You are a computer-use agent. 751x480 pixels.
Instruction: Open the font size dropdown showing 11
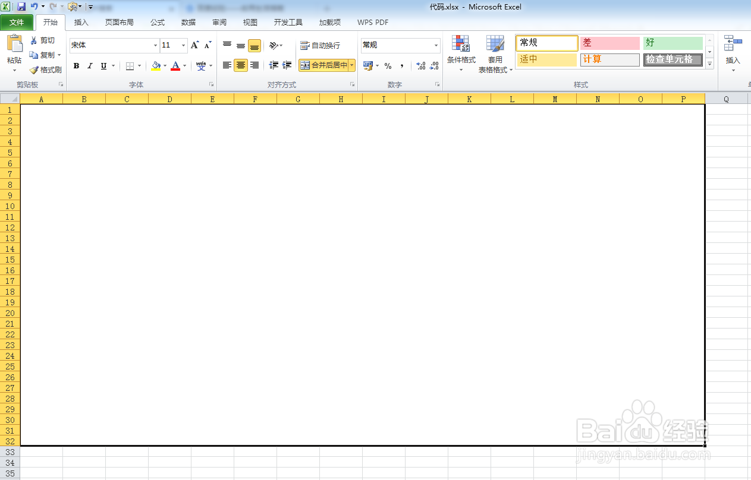click(x=183, y=45)
